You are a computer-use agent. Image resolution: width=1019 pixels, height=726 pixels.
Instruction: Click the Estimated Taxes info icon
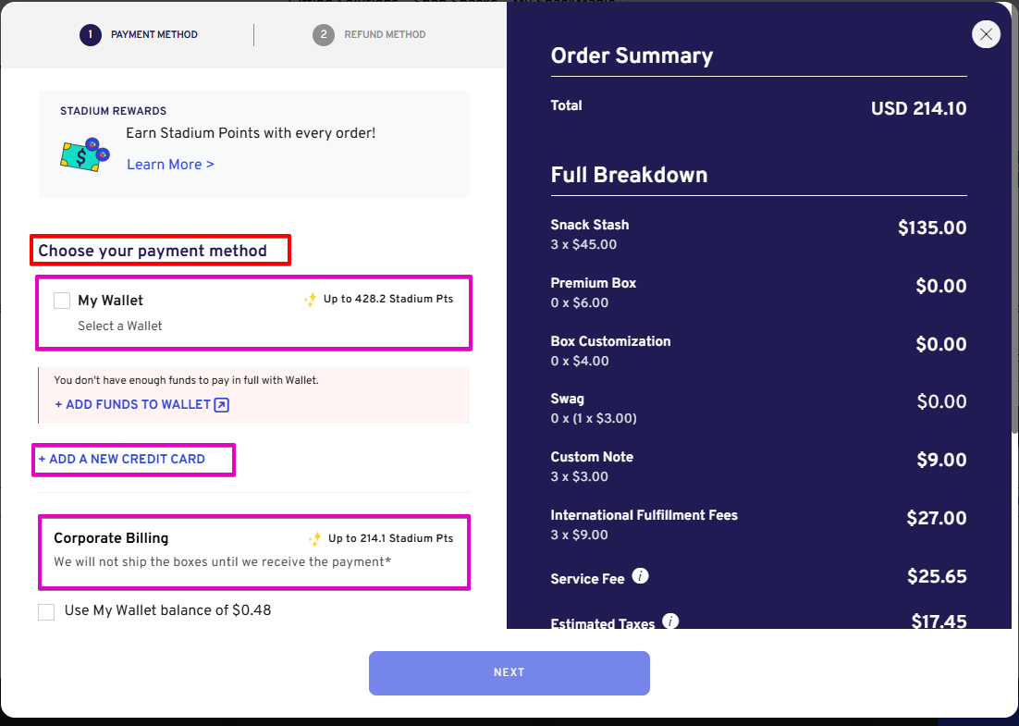(x=671, y=621)
